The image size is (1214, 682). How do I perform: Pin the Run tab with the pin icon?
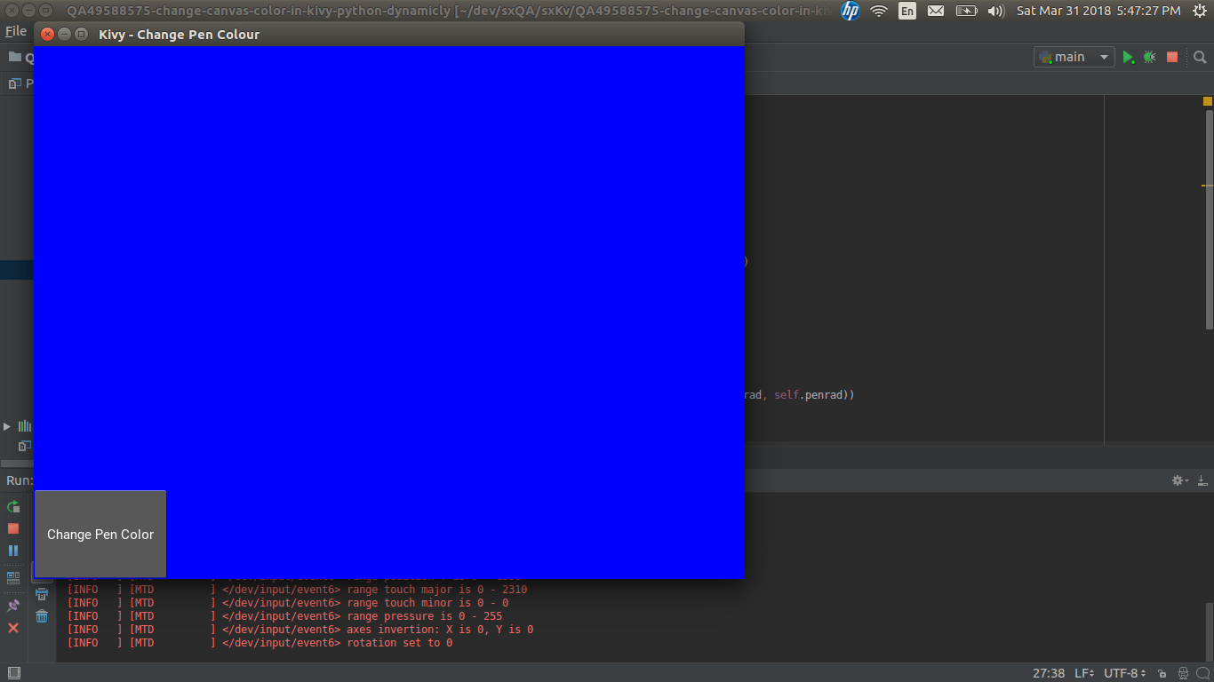coord(12,605)
